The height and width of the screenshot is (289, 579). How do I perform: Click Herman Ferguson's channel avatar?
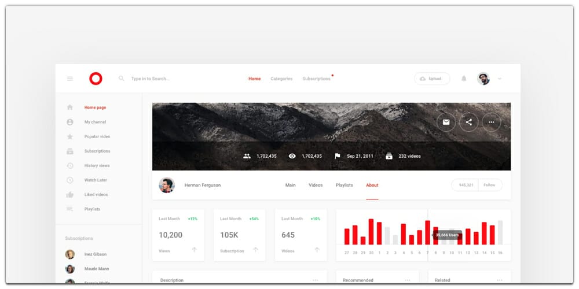coord(167,185)
